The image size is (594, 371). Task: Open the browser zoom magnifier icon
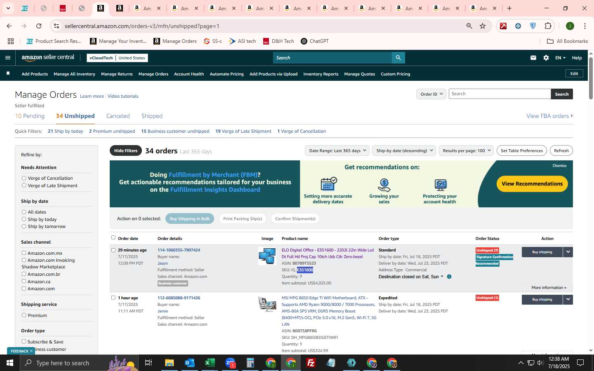[x=469, y=26]
